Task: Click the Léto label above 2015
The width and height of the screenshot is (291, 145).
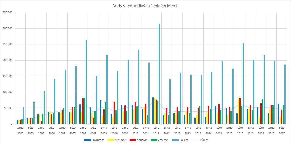Action: pos(240,128)
